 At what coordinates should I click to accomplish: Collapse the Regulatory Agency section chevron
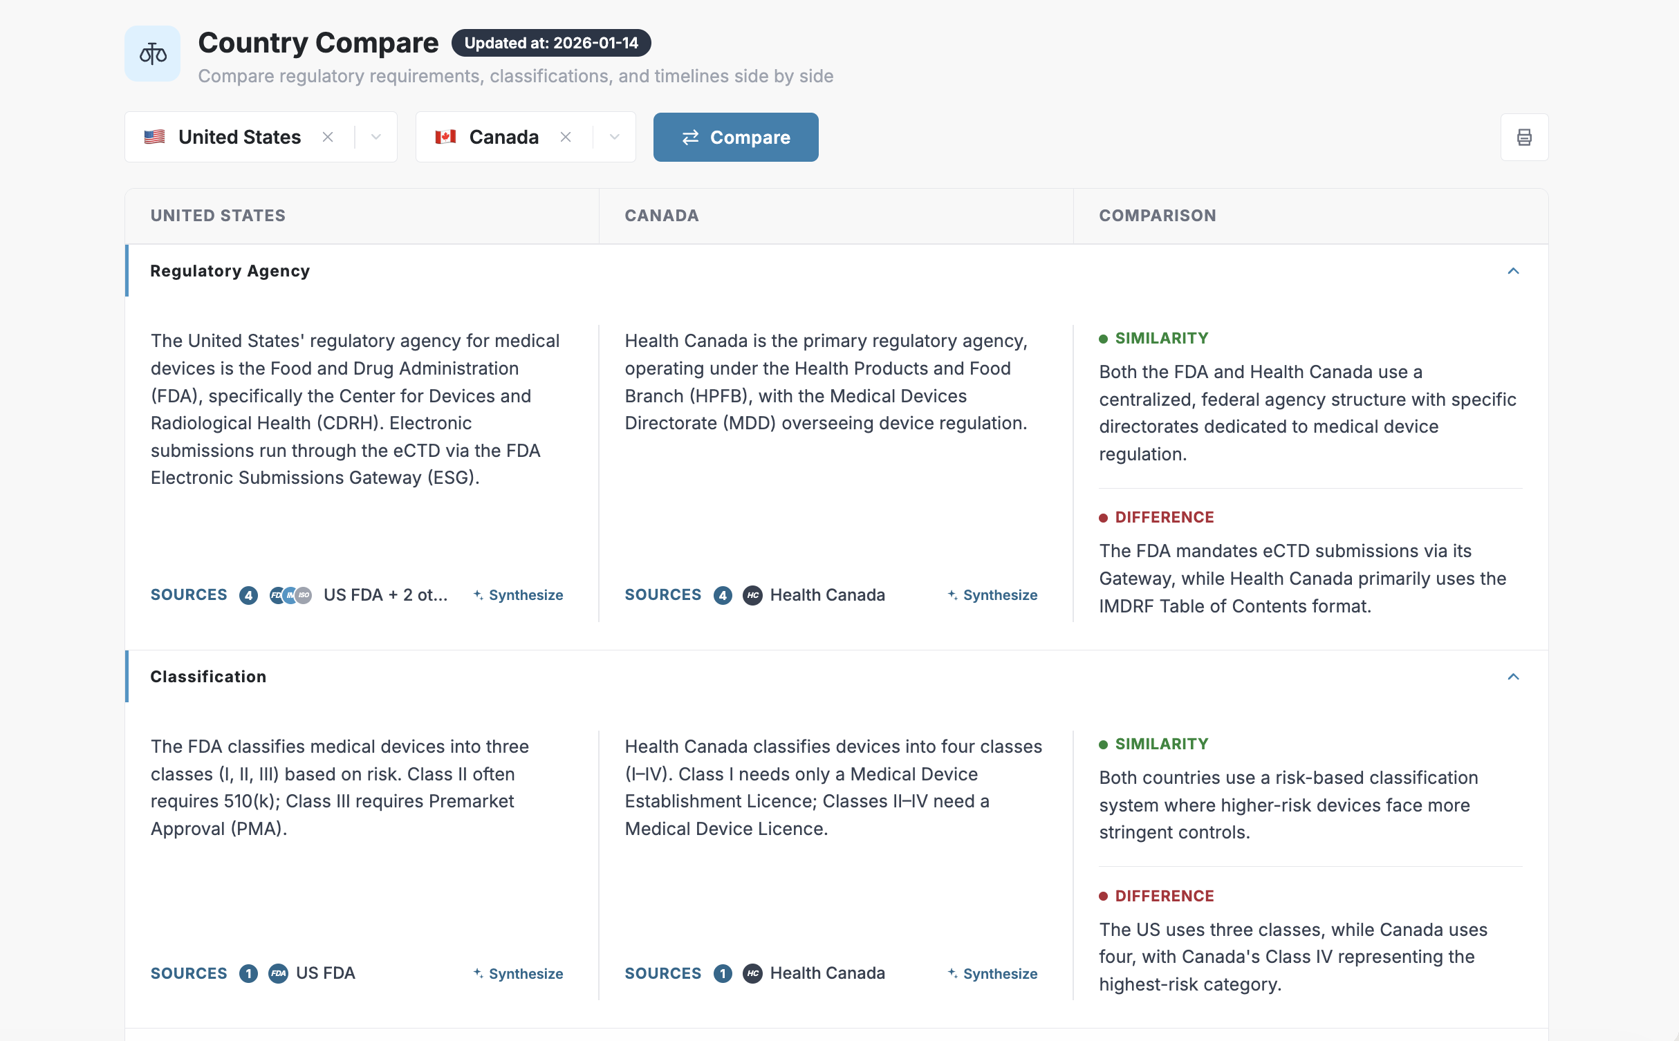[x=1513, y=271]
